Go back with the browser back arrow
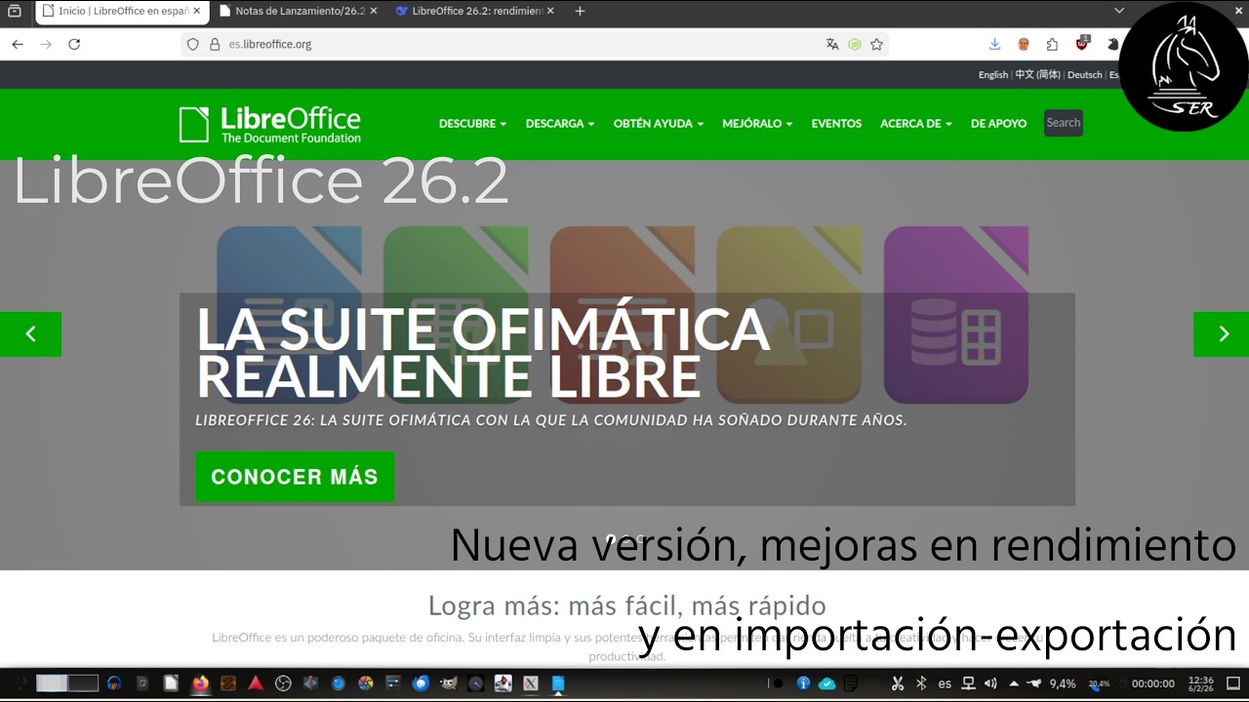 tap(18, 44)
